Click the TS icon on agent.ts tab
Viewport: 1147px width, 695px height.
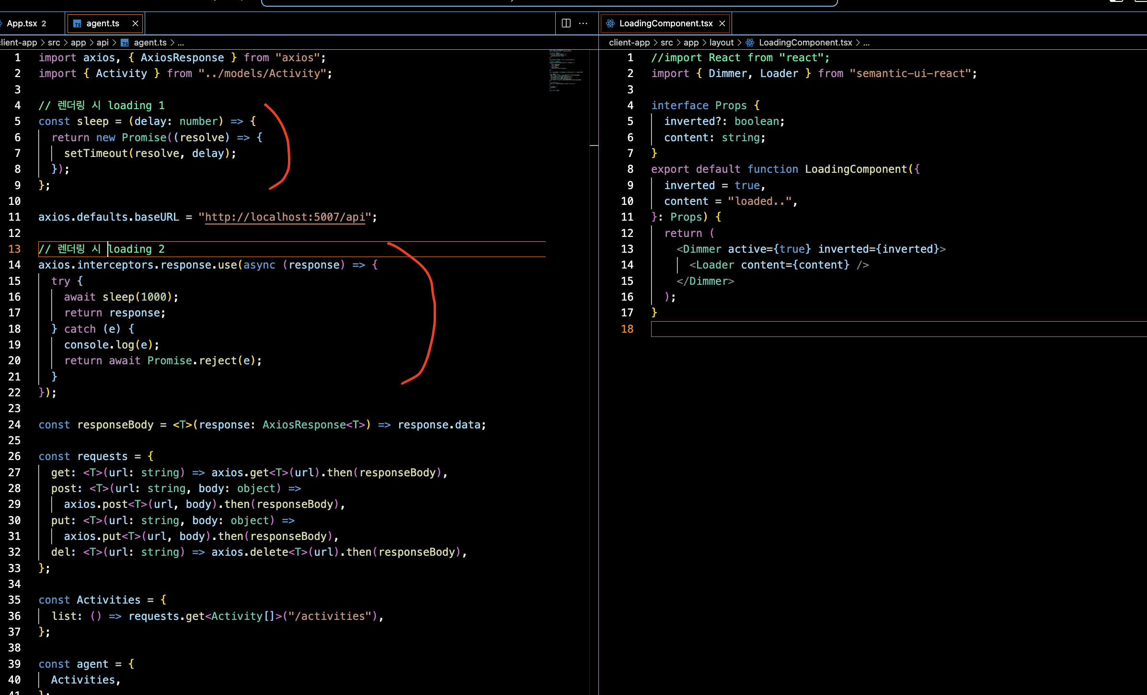pyautogui.click(x=77, y=23)
